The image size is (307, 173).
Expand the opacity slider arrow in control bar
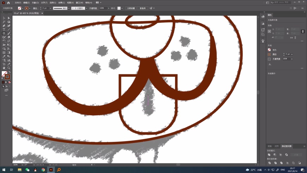click(108, 8)
